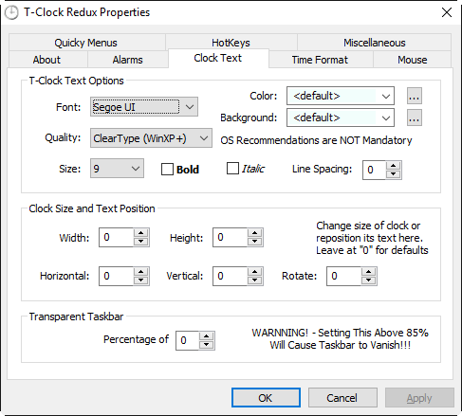Switch to the Mouse tab

[412, 60]
